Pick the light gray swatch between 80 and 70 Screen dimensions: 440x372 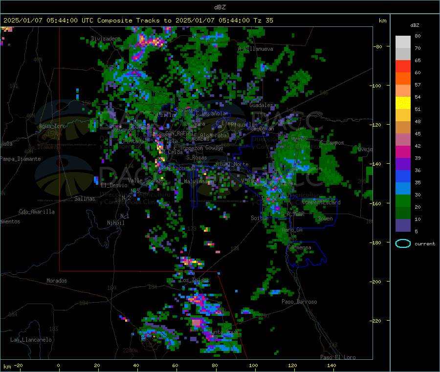pos(403,42)
